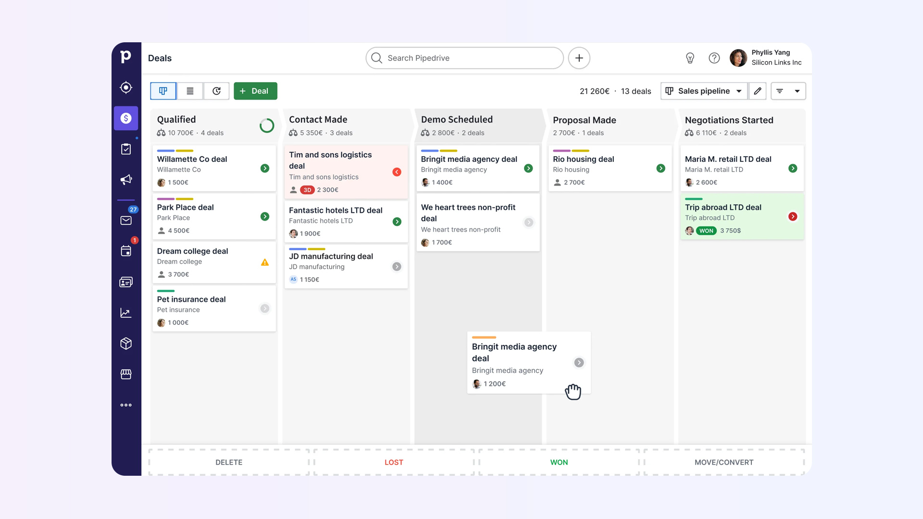Image resolution: width=923 pixels, height=519 pixels.
Task: Open the Deals dollar icon in sidebar
Action: (x=126, y=118)
